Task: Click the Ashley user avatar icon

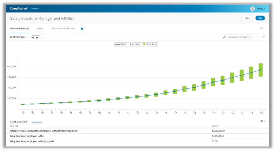Action: pos(253,9)
